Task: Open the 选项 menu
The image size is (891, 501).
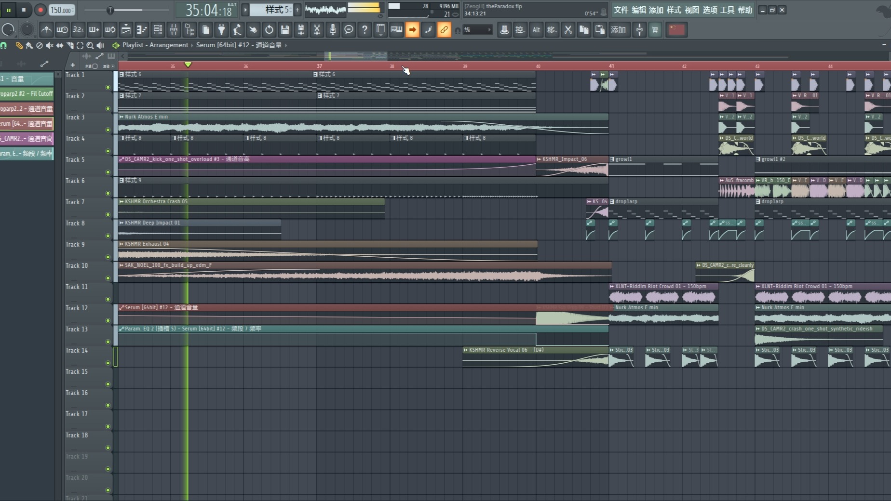Action: [x=710, y=10]
